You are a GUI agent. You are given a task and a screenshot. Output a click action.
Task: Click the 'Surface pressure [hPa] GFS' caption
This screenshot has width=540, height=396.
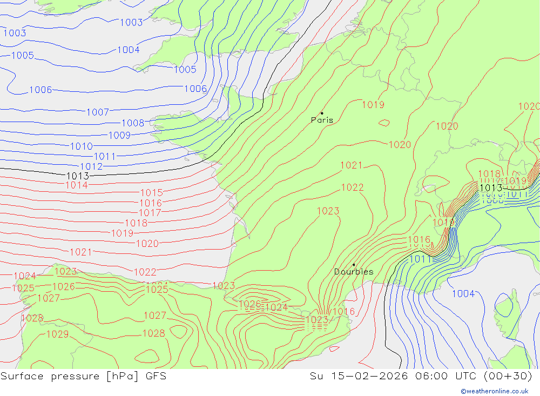click(x=83, y=376)
